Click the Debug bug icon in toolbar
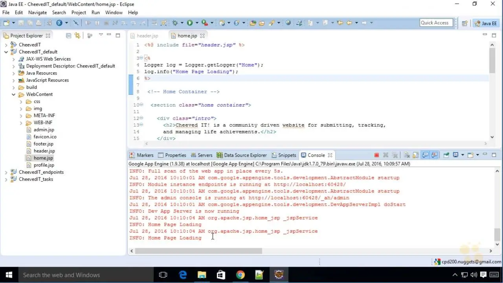503x283 pixels. 175,23
